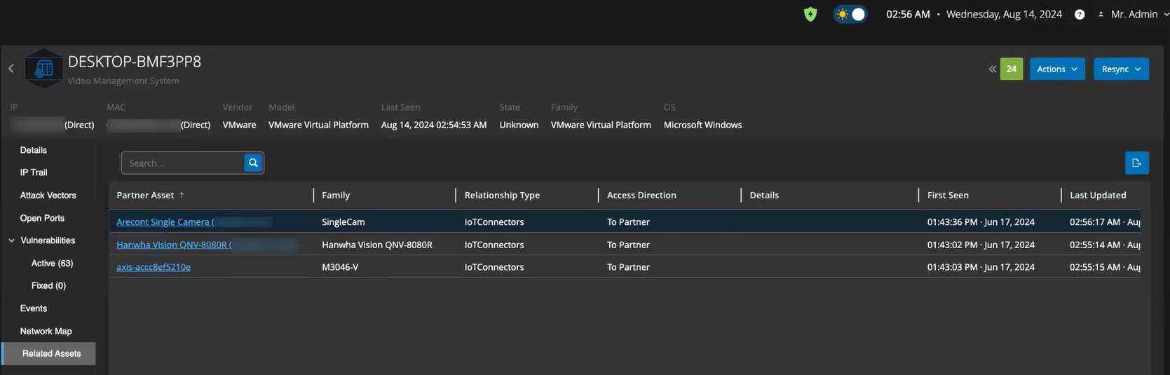The width and height of the screenshot is (1170, 375).
Task: Select Active (63) vulnerabilities
Action: pyautogui.click(x=52, y=263)
